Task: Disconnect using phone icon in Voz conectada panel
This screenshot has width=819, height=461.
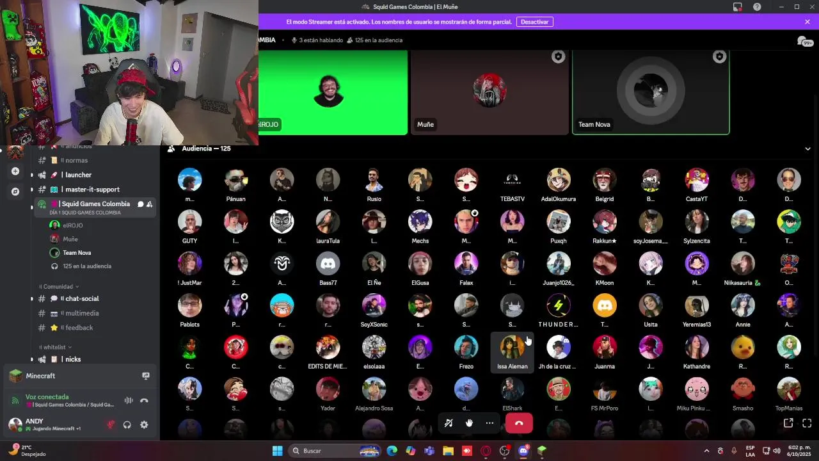Action: coord(144,400)
